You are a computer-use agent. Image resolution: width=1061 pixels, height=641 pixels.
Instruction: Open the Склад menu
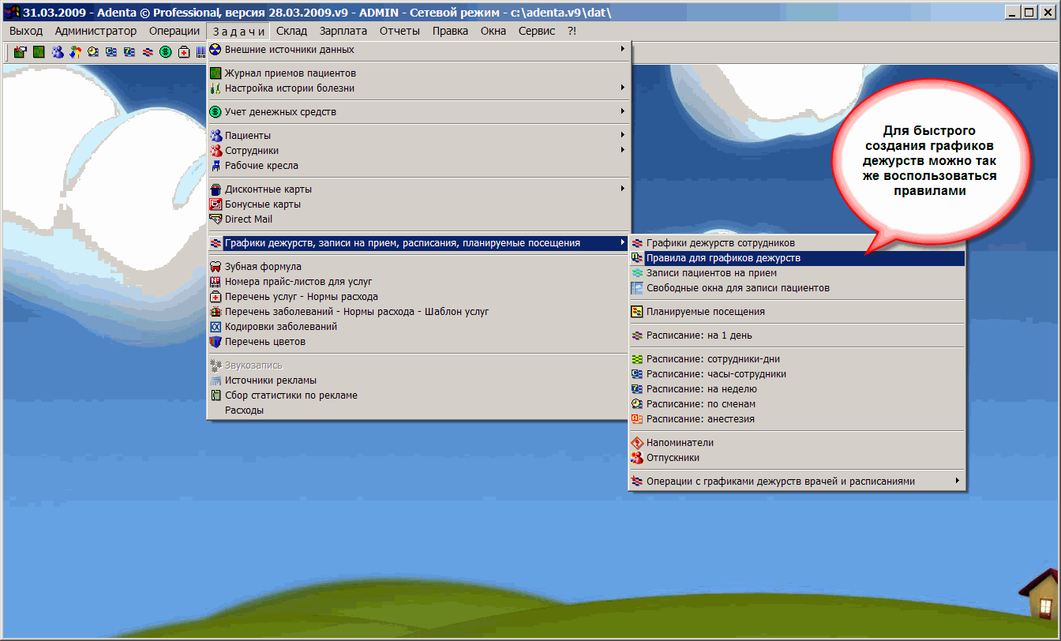tap(291, 31)
